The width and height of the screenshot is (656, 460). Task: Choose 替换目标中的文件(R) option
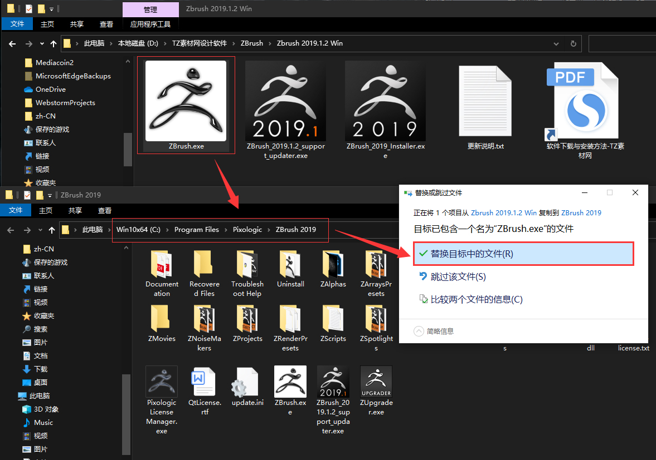523,254
